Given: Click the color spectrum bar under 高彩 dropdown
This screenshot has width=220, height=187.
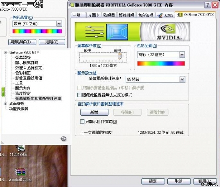Looking at the screenshot, I should click(x=161, y=63).
